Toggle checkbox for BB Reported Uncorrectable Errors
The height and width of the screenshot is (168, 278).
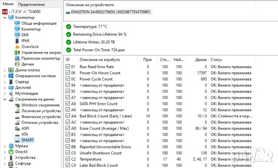tap(68, 146)
